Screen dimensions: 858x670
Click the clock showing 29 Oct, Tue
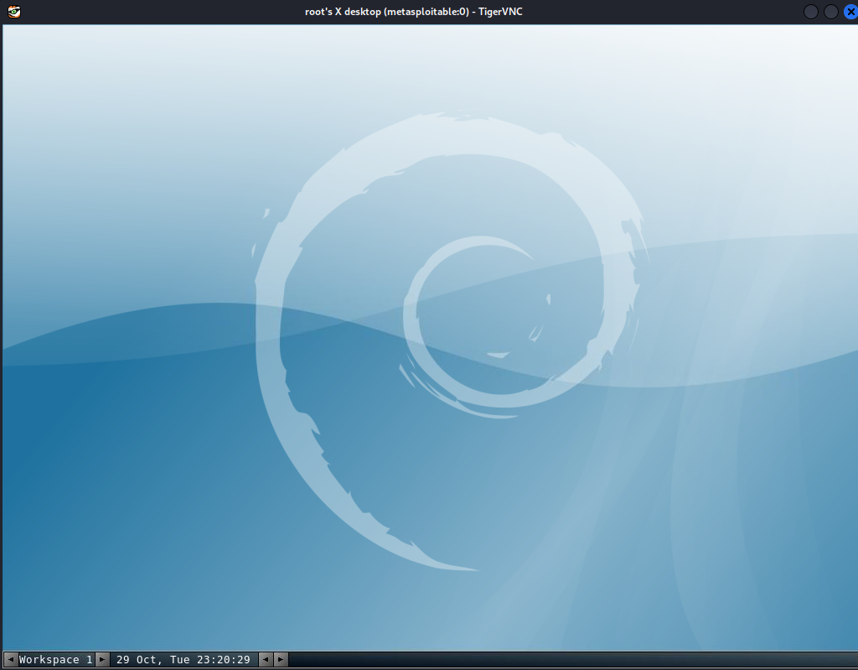click(x=183, y=660)
